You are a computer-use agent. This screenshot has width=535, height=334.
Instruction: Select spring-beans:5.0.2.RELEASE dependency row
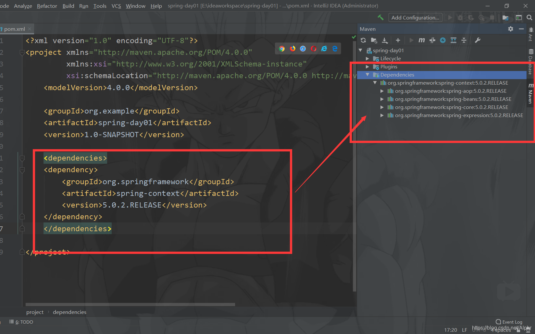coord(442,99)
